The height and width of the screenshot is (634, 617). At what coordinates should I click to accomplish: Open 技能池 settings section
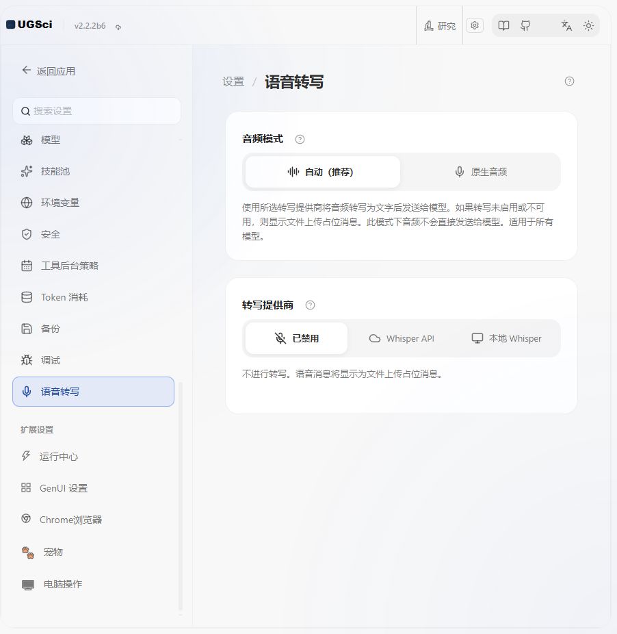click(93, 171)
